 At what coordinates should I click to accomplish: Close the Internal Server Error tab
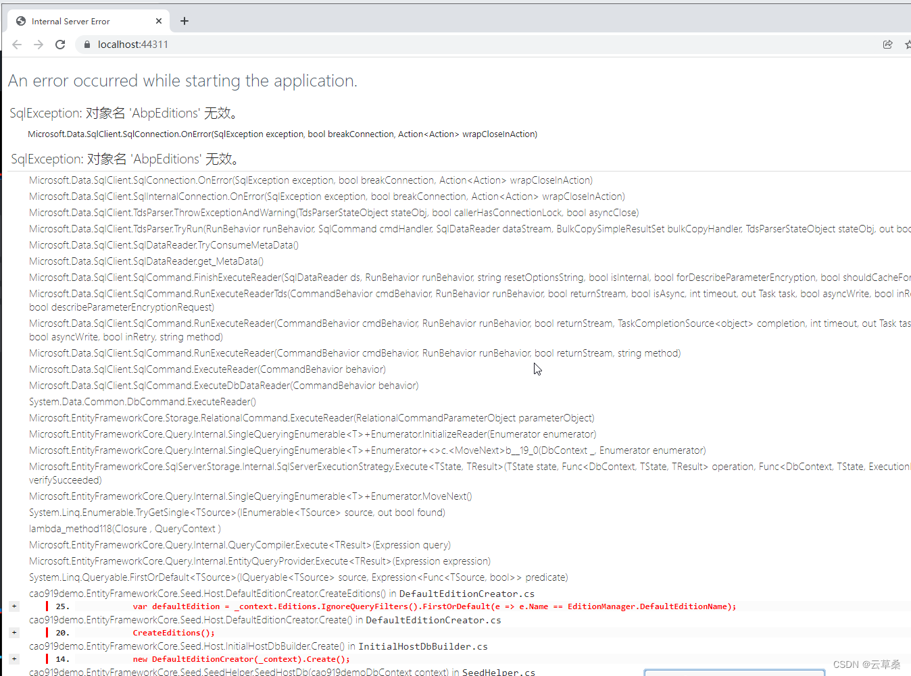point(159,21)
